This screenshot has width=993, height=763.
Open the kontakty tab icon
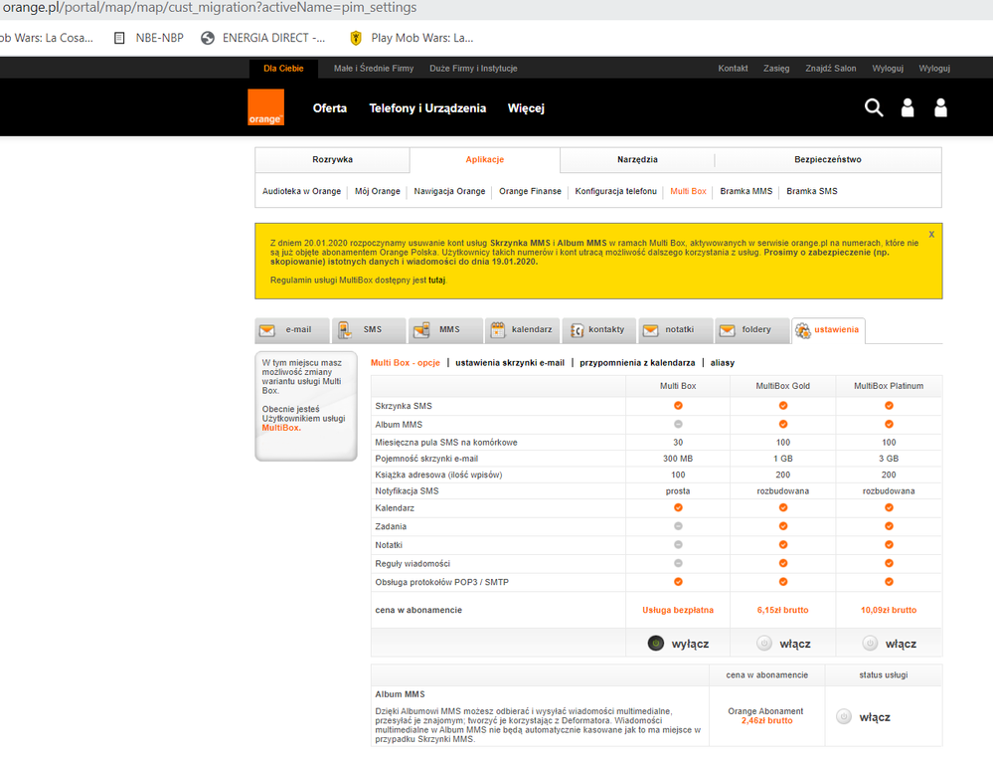576,330
